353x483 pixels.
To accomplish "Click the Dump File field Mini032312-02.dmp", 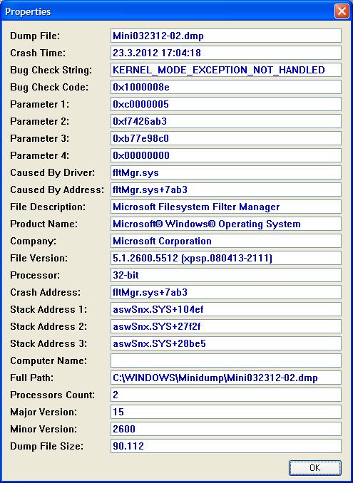I will (226, 36).
